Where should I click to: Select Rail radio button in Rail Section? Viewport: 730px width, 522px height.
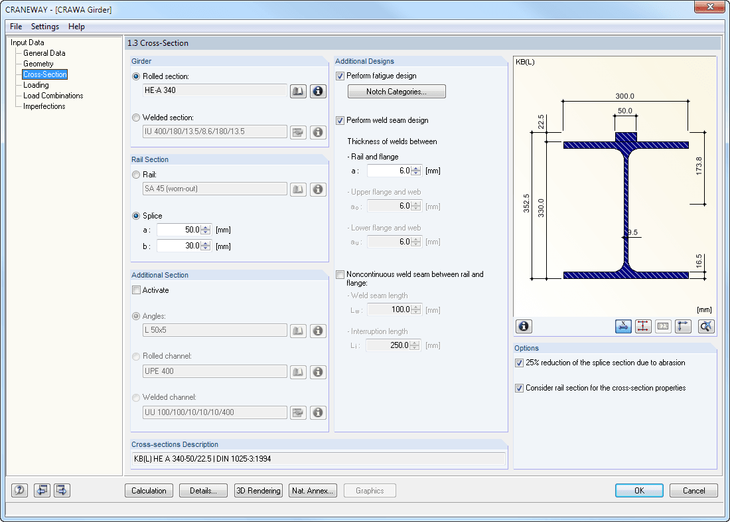[136, 175]
